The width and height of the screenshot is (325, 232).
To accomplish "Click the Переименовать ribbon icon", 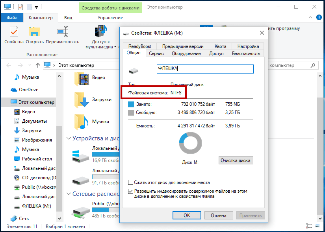I will pyautogui.click(x=63, y=32).
